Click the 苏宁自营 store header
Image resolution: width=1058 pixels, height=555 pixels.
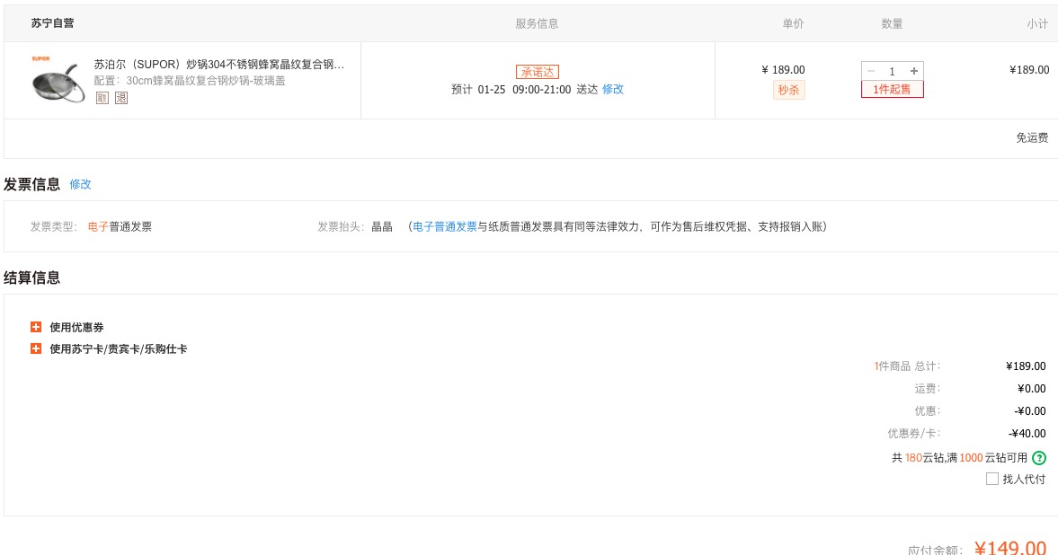click(53, 23)
